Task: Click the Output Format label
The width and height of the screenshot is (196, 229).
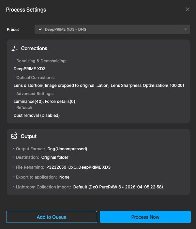Action: [31, 149]
